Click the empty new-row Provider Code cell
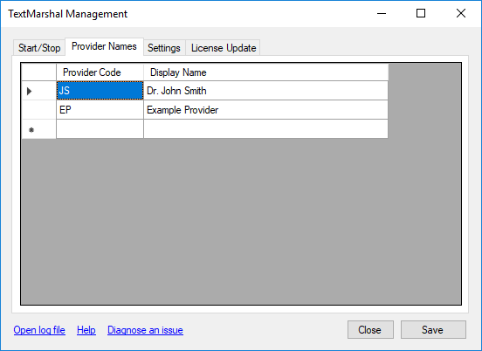Viewport: 482px width, 351px height. pos(100,128)
